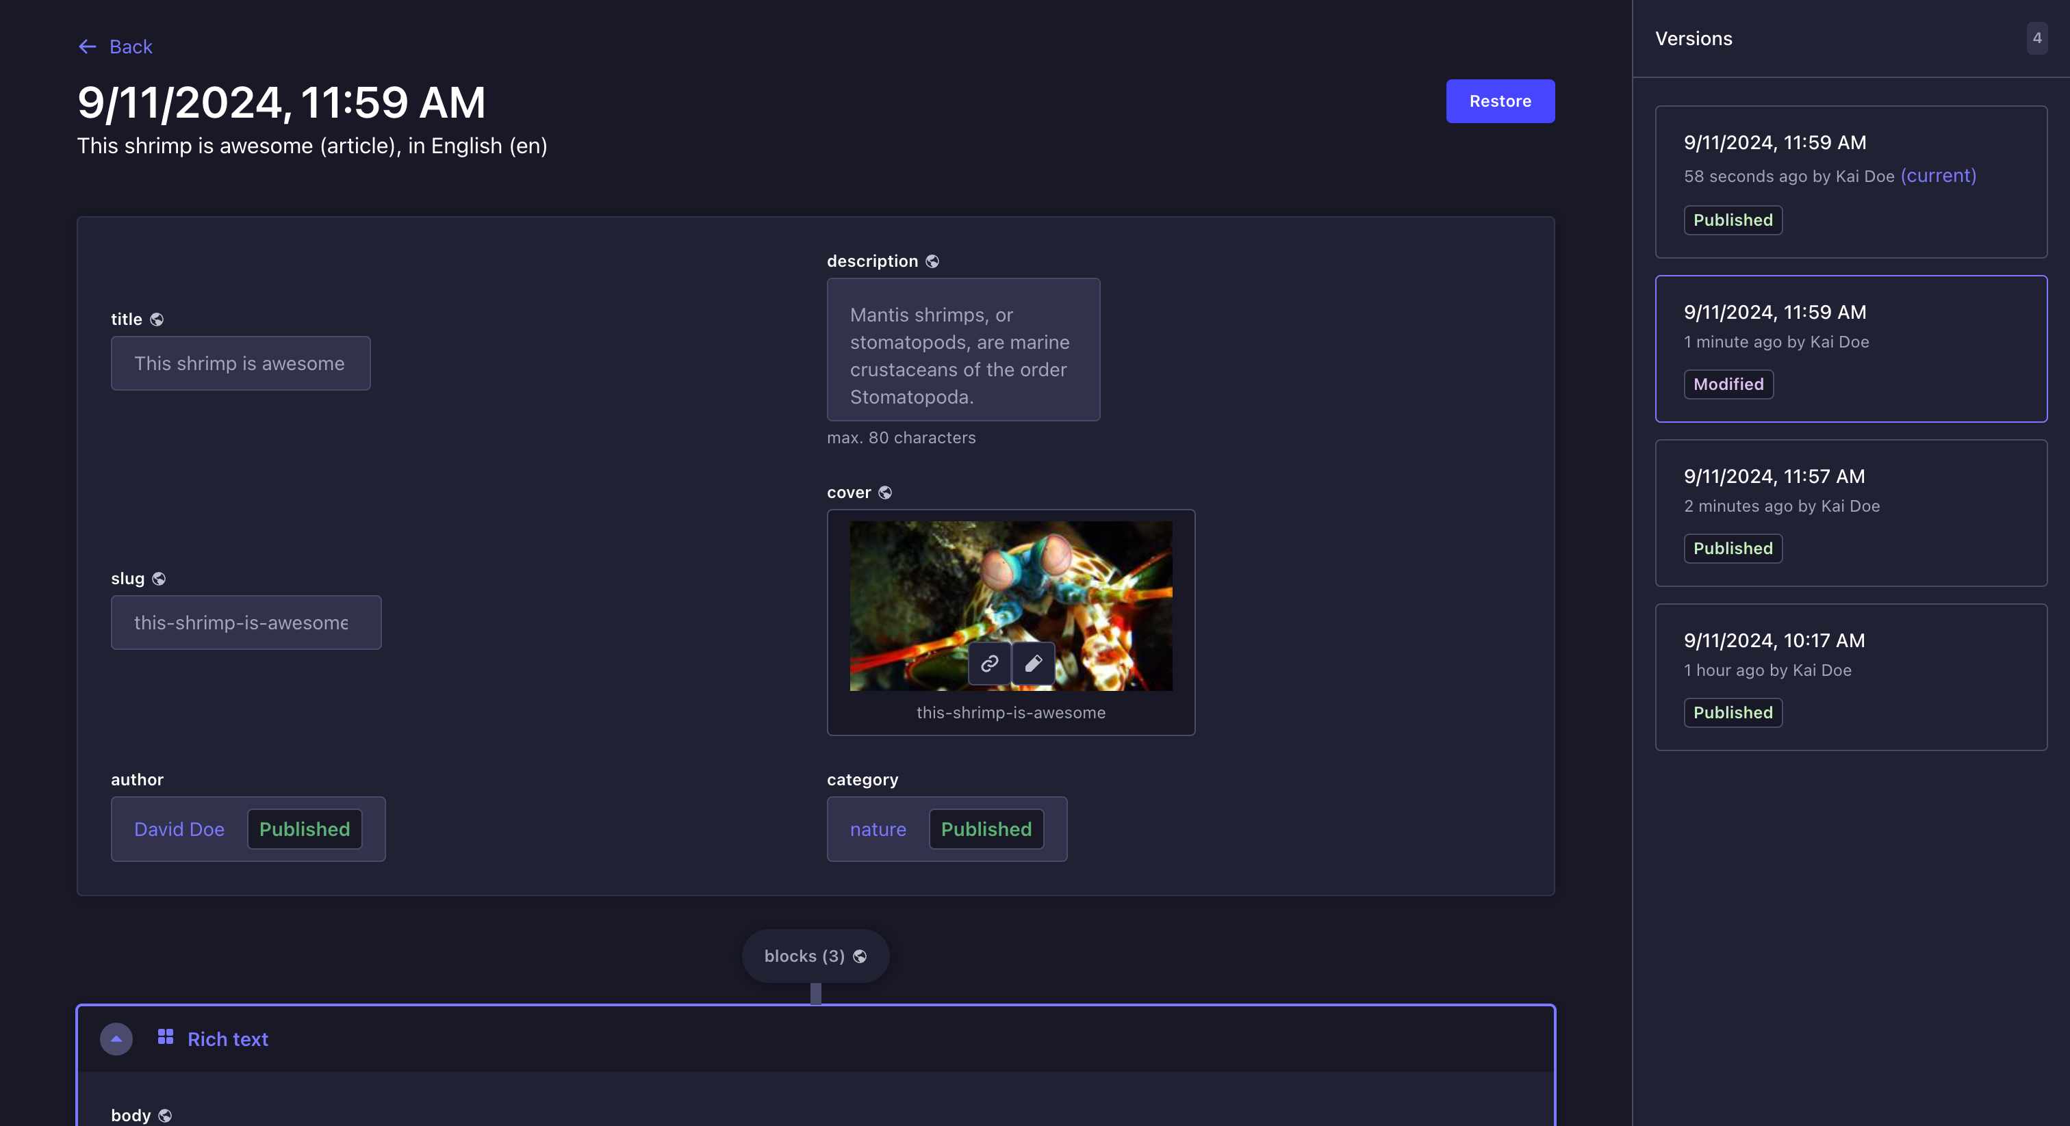Expand the blocks (3) section
Image resolution: width=2070 pixels, height=1126 pixels.
804,956
